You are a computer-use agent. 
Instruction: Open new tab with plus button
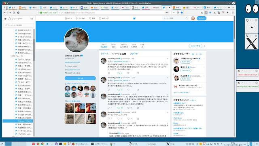[229, 7]
